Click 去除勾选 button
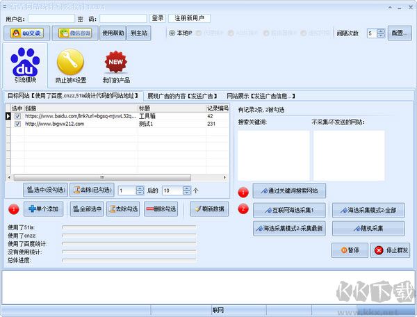 tap(123, 209)
